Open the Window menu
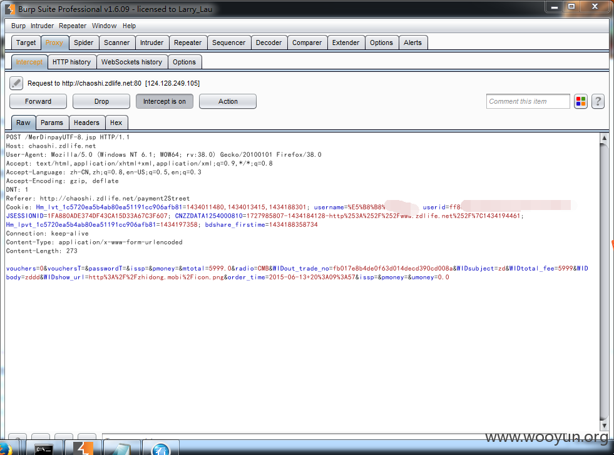Viewport: 614px width, 455px height. pyautogui.click(x=104, y=26)
